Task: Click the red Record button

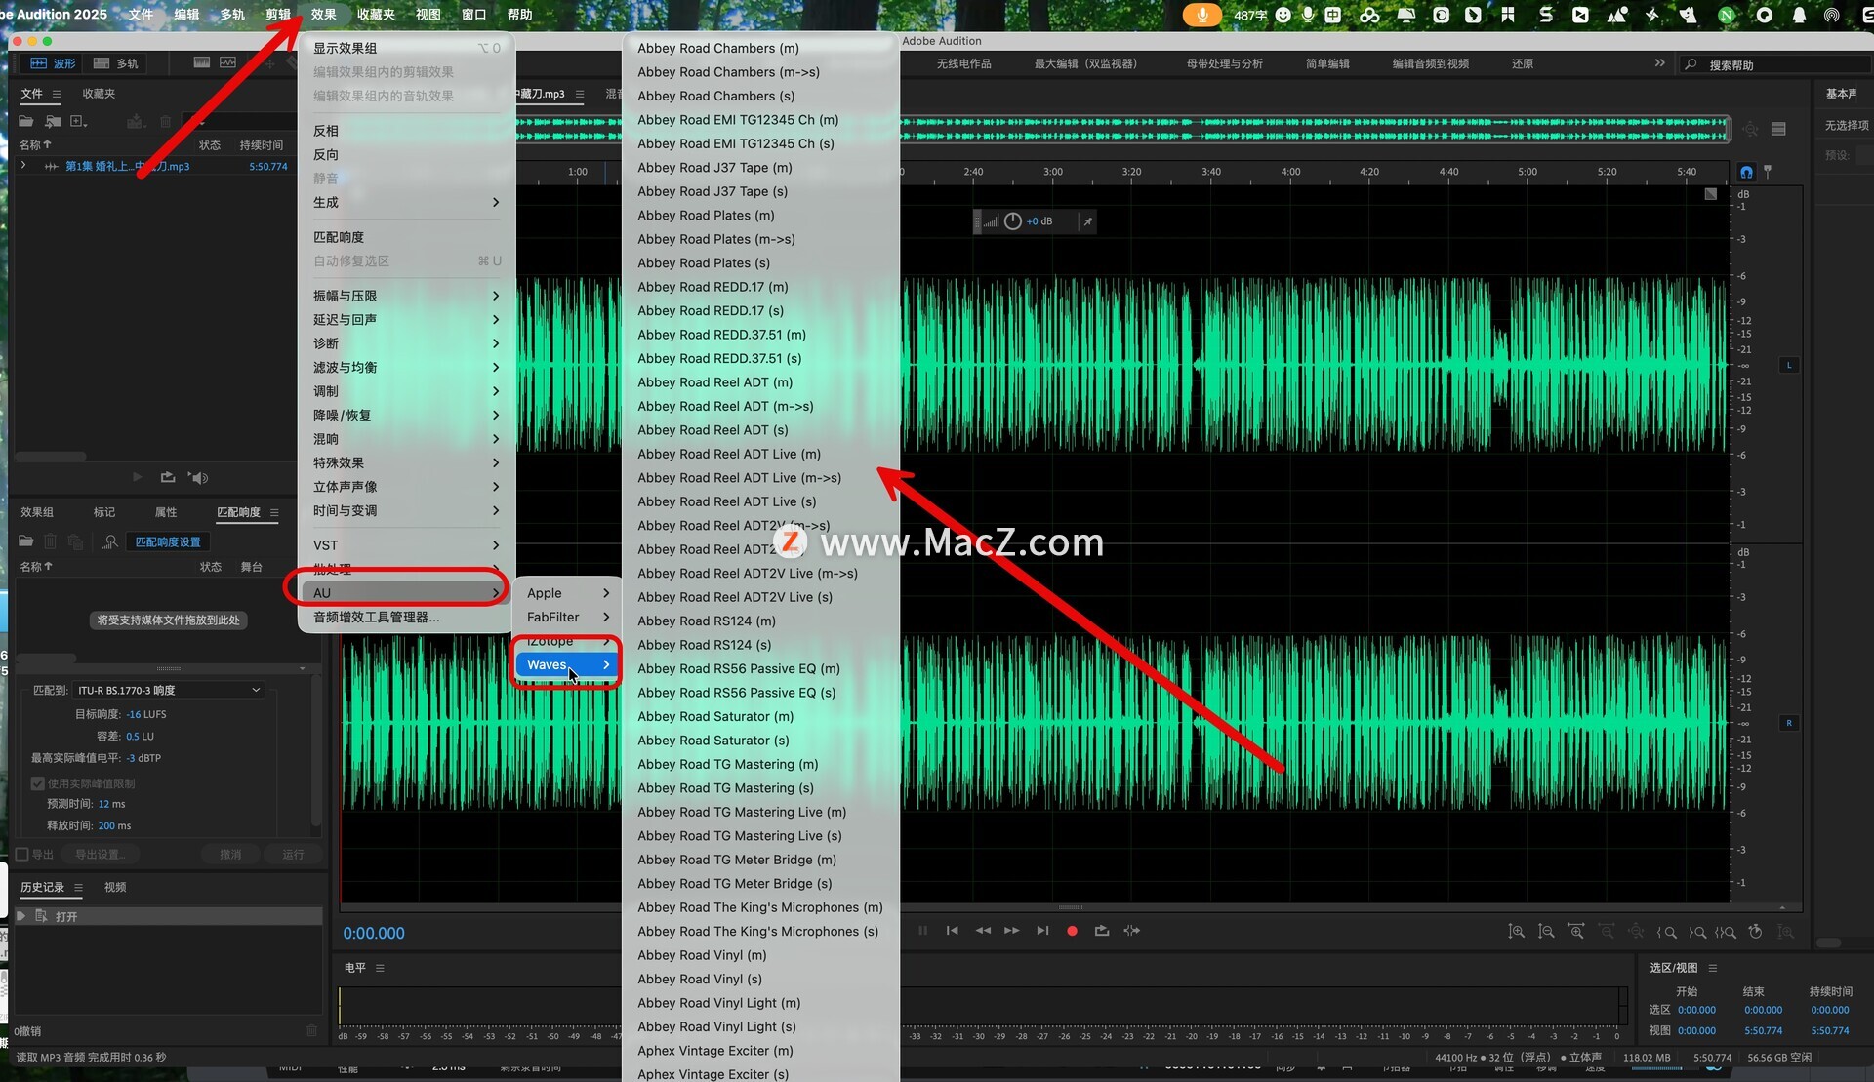Action: [x=1072, y=931]
